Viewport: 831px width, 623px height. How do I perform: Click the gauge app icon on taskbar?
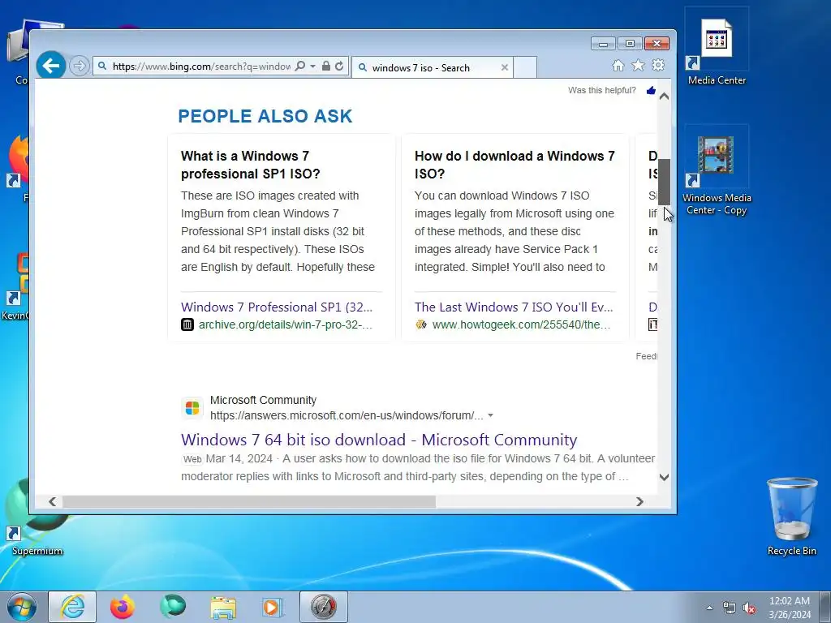pos(323,607)
